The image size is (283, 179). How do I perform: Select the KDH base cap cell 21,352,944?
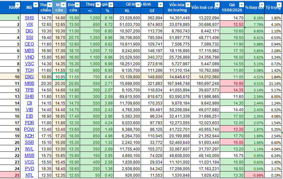tap(205, 136)
